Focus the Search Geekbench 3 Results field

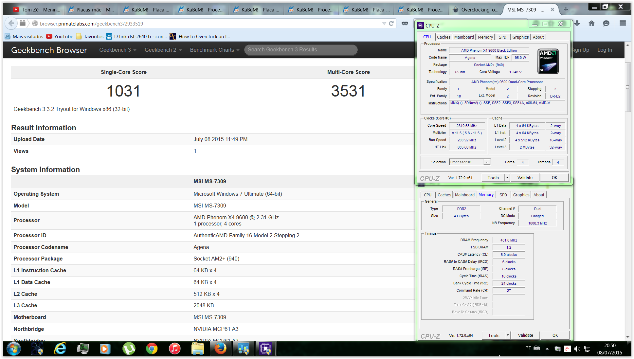click(301, 50)
